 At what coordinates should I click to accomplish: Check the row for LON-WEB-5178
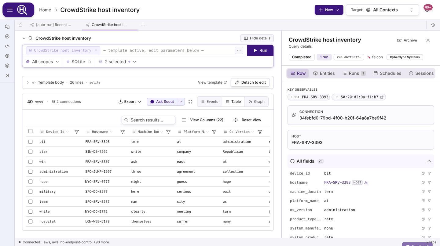30,222
